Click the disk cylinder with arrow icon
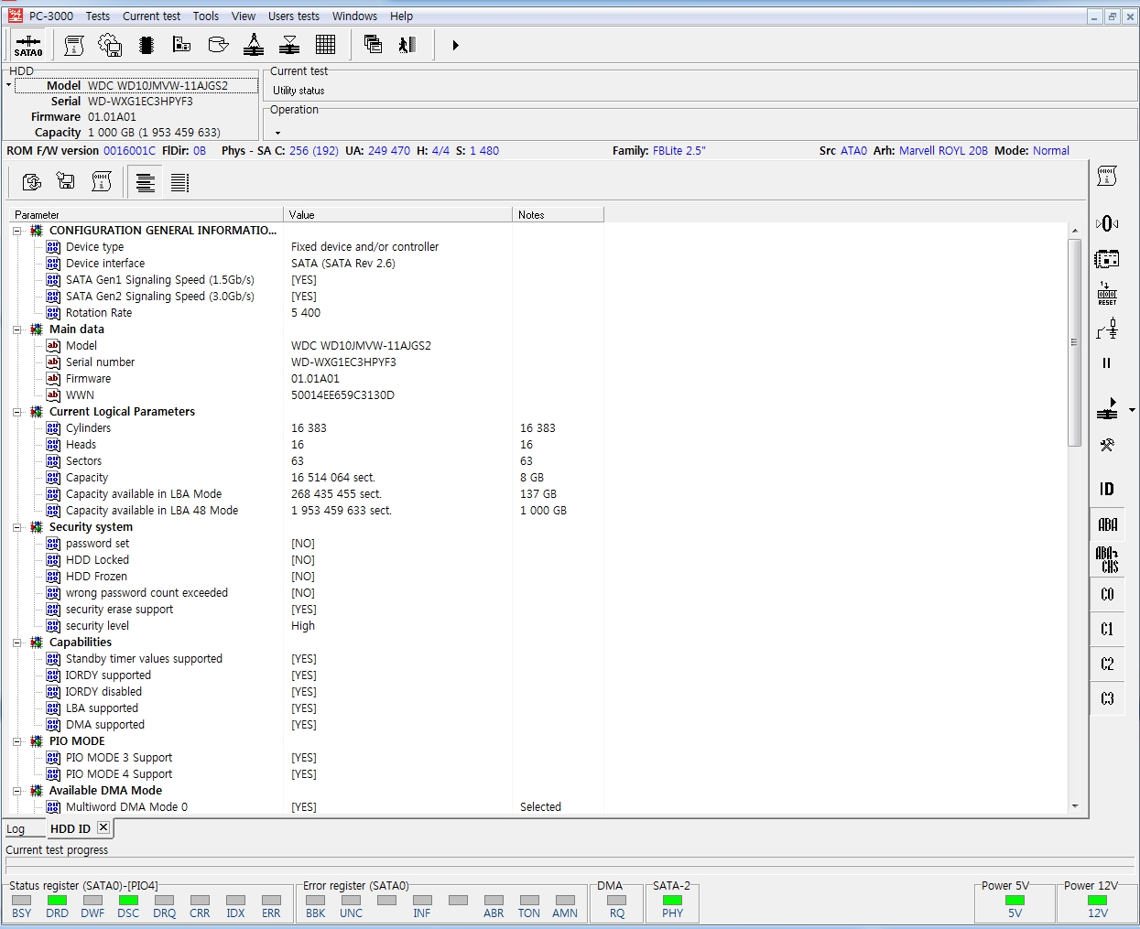This screenshot has width=1140, height=929. (x=218, y=45)
